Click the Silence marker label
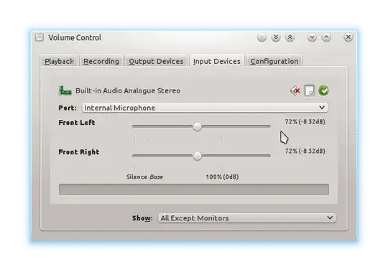388x272 pixels. (x=137, y=177)
